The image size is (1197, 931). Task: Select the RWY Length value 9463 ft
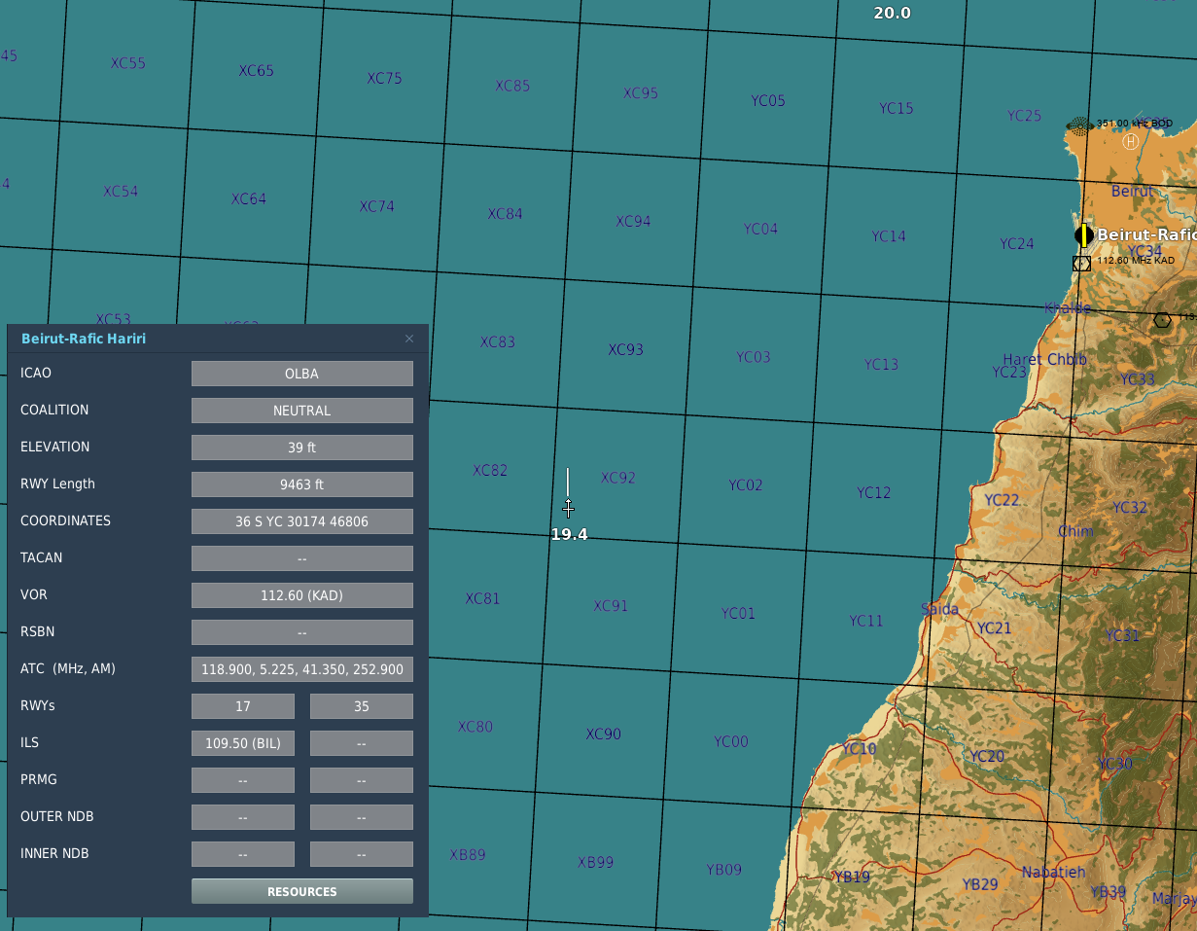302,484
